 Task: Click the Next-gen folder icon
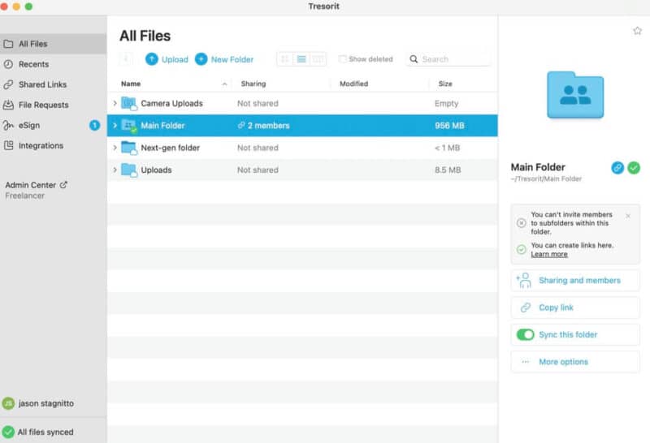[129, 148]
